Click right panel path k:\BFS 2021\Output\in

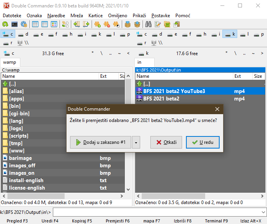coord(200,70)
